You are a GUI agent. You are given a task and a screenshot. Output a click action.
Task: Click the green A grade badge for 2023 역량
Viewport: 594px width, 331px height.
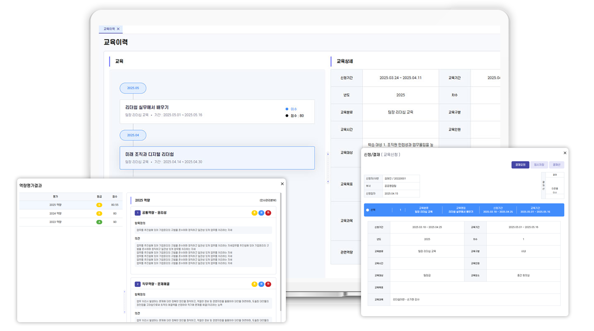pyautogui.click(x=99, y=222)
